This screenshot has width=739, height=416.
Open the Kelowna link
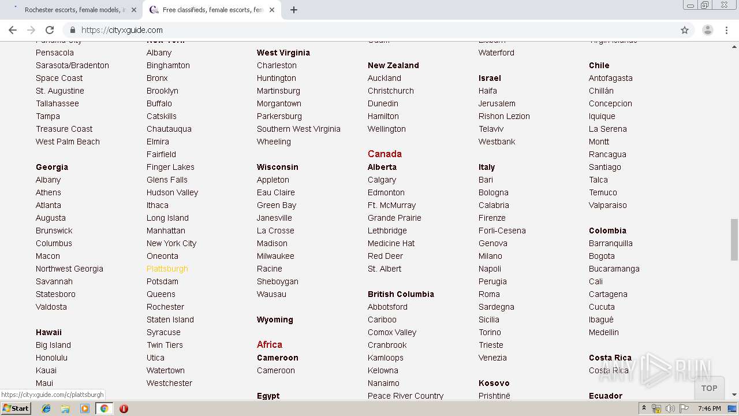[x=383, y=370]
